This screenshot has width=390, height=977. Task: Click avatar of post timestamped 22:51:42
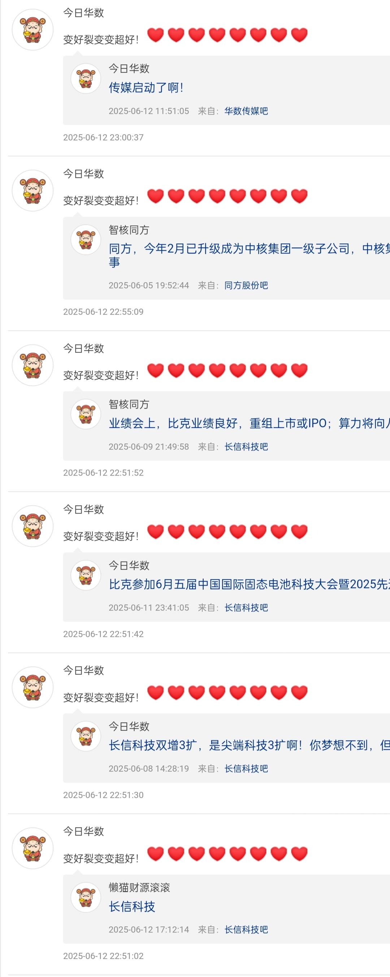point(32,526)
